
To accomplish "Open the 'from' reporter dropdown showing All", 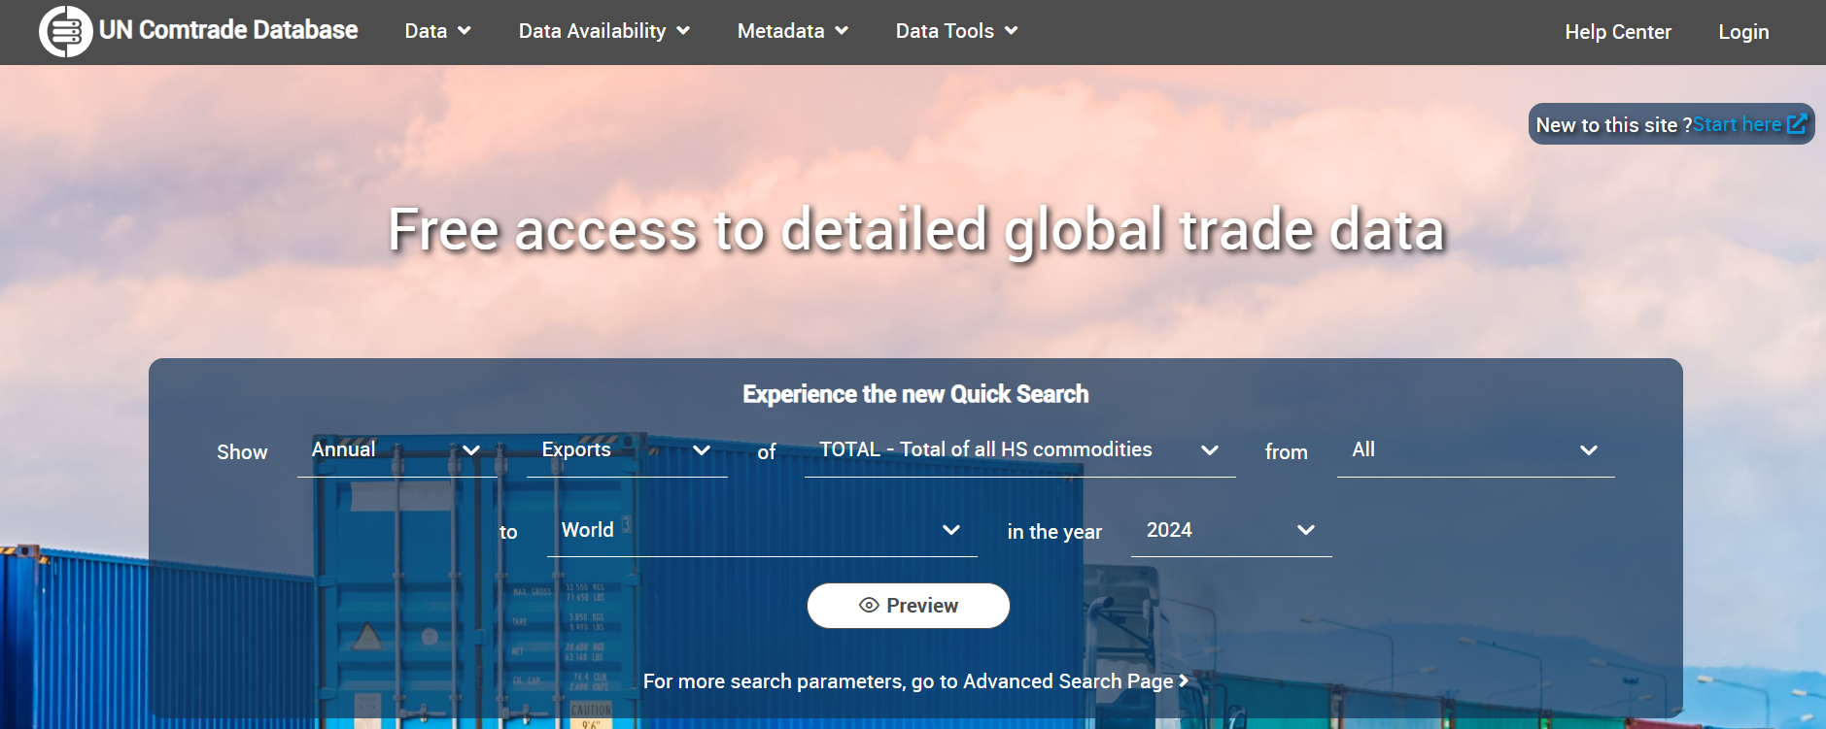I will (1475, 450).
